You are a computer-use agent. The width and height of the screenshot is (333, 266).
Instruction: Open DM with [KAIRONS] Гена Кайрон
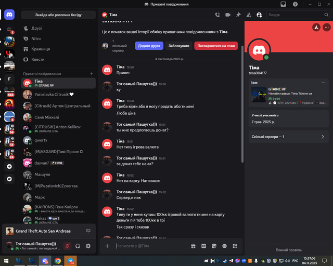point(58,209)
